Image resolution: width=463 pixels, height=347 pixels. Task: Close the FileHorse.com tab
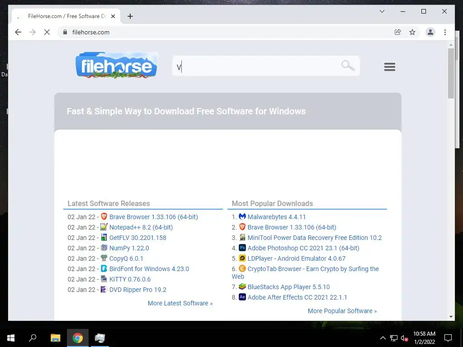tap(113, 16)
